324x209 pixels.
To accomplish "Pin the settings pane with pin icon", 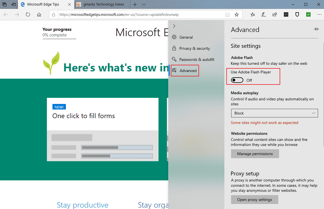I will [316, 29].
